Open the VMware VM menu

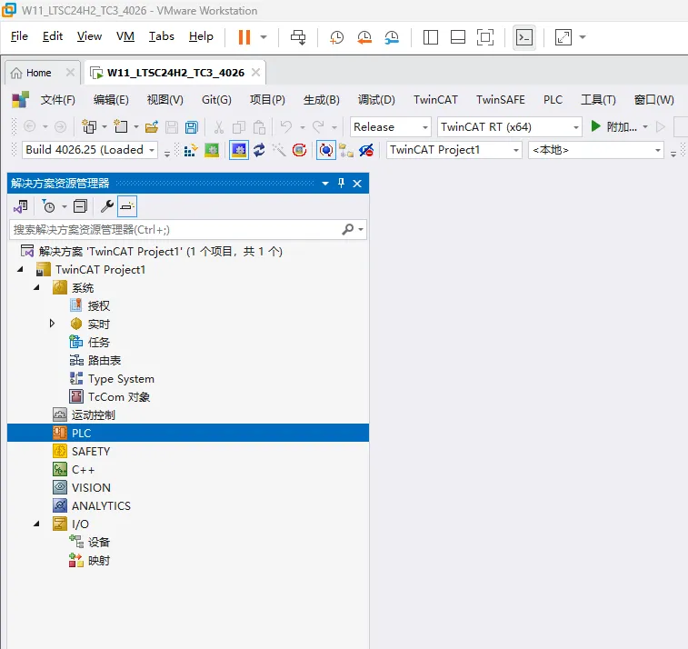tap(125, 36)
